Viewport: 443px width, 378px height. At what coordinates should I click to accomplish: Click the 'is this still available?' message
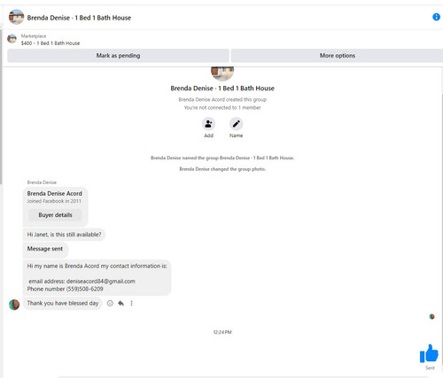pyautogui.click(x=64, y=235)
